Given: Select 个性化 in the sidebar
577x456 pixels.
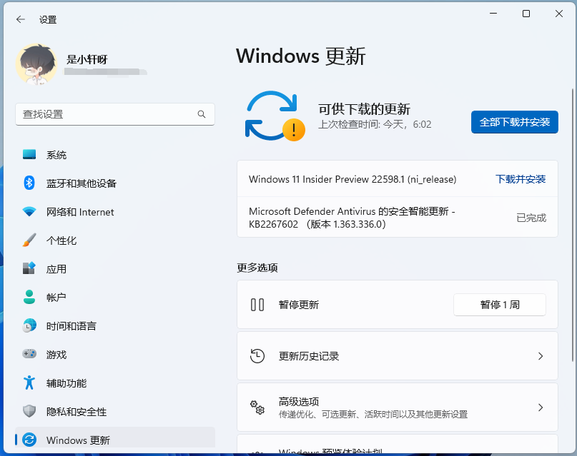Looking at the screenshot, I should [x=115, y=240].
